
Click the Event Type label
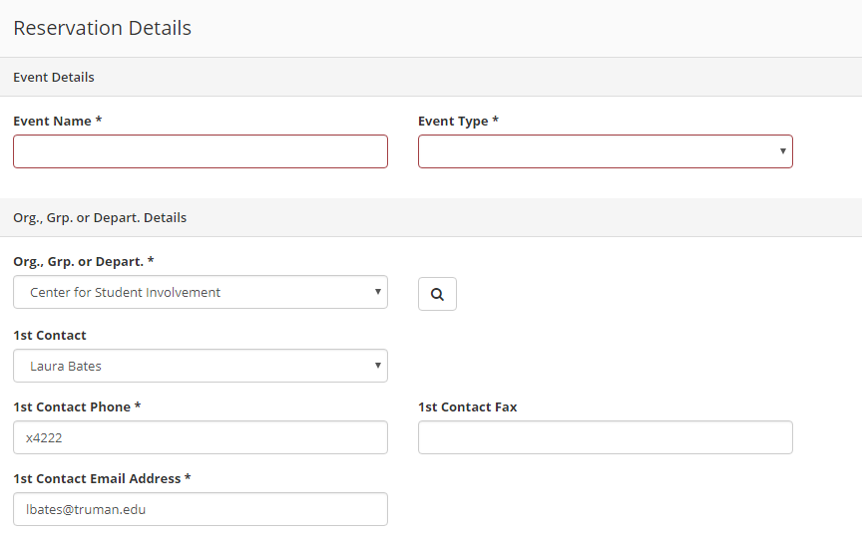[x=458, y=121]
